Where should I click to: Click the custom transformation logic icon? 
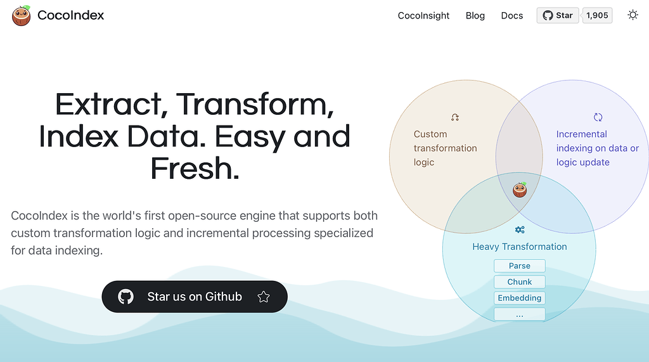(455, 117)
